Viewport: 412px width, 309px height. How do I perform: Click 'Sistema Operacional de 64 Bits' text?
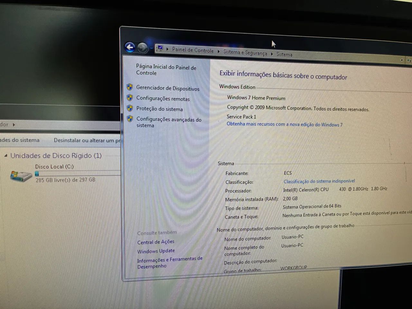tap(312, 206)
